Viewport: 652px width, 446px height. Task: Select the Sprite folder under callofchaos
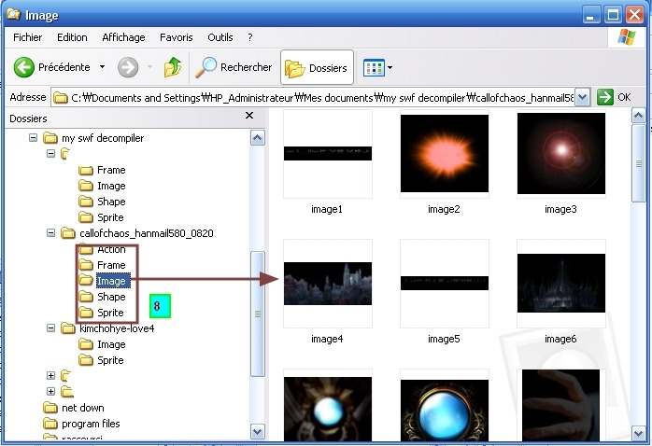point(110,313)
